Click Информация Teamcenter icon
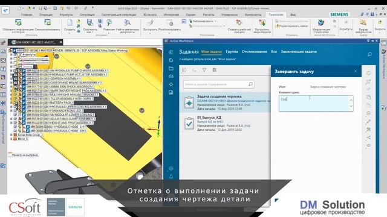This screenshot has height=217, width=387. pos(321,23)
